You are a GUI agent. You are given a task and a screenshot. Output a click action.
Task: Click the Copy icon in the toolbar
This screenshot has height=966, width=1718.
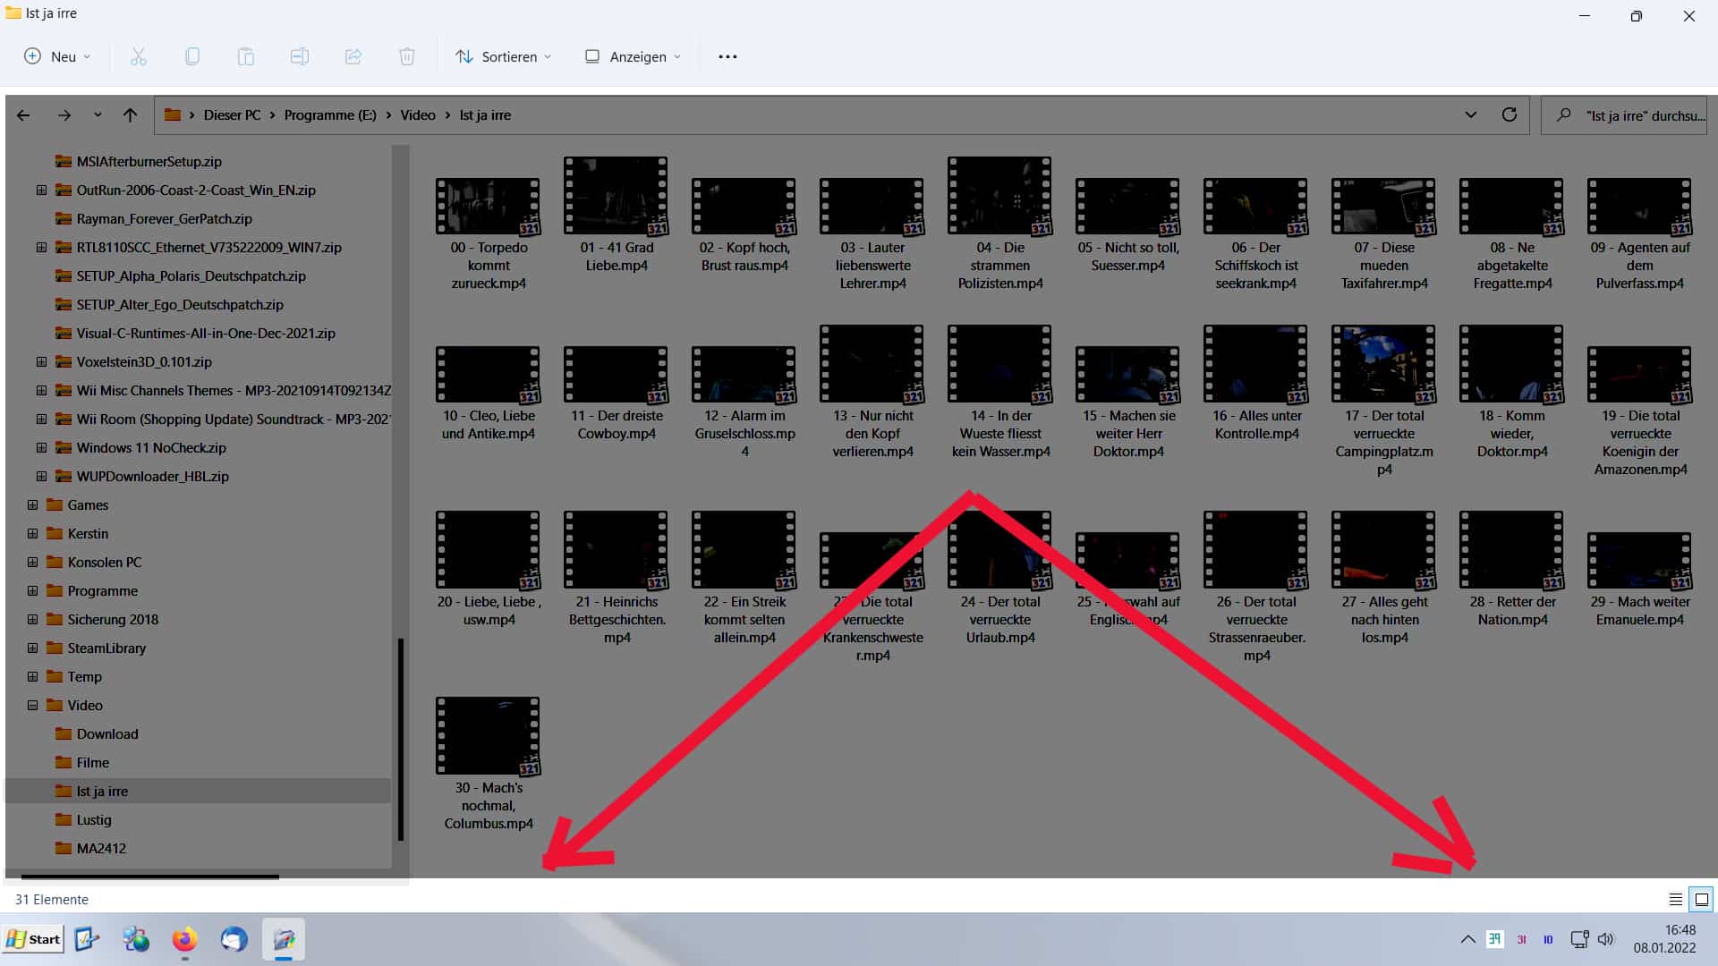tap(191, 56)
